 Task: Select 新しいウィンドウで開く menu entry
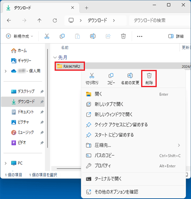point(133,114)
